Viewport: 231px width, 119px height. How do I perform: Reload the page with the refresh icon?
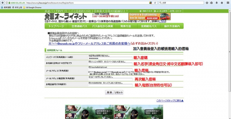(x=155, y=3)
